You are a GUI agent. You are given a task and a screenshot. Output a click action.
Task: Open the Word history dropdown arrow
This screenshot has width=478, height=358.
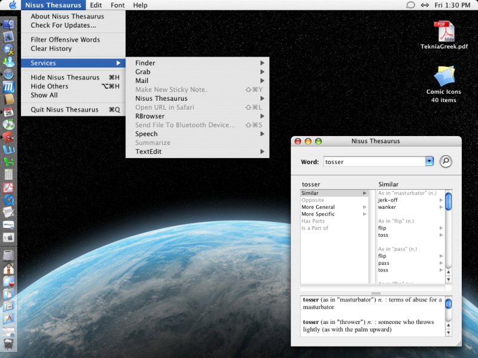[429, 161]
